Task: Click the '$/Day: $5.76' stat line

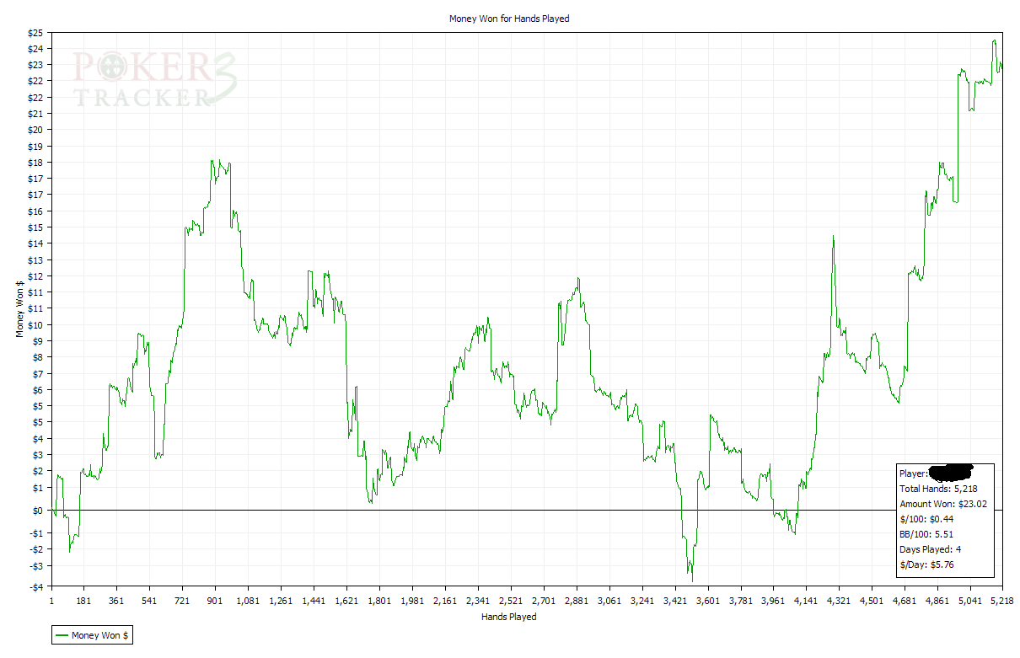Action: point(926,564)
